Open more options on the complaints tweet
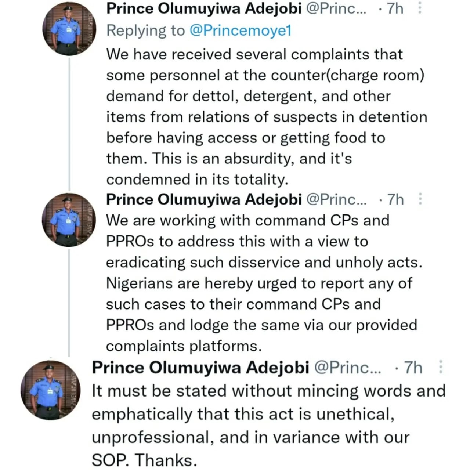Image resolution: width=470 pixels, height=470 pixels. coord(420,8)
